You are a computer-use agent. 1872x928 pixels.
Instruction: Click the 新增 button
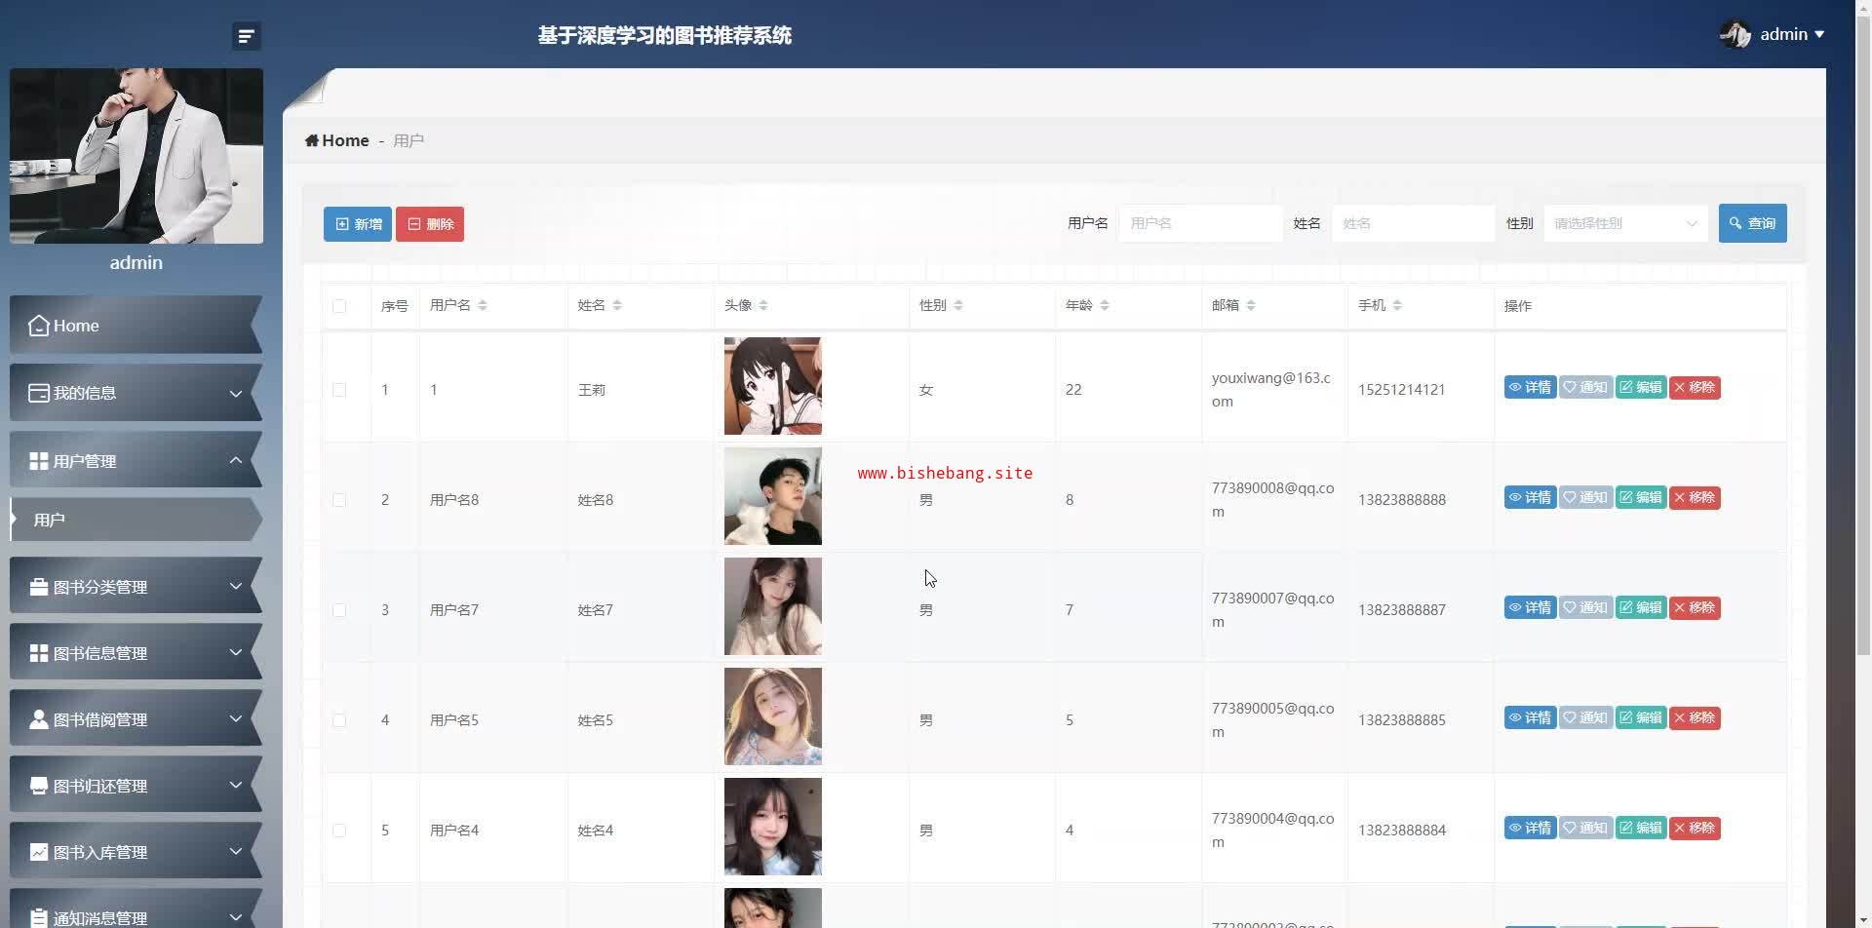click(358, 224)
